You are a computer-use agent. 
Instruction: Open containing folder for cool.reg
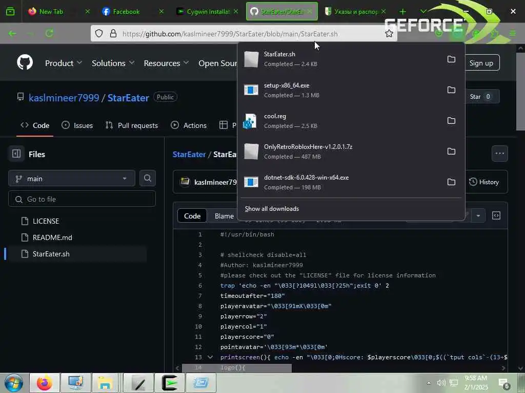point(451,121)
